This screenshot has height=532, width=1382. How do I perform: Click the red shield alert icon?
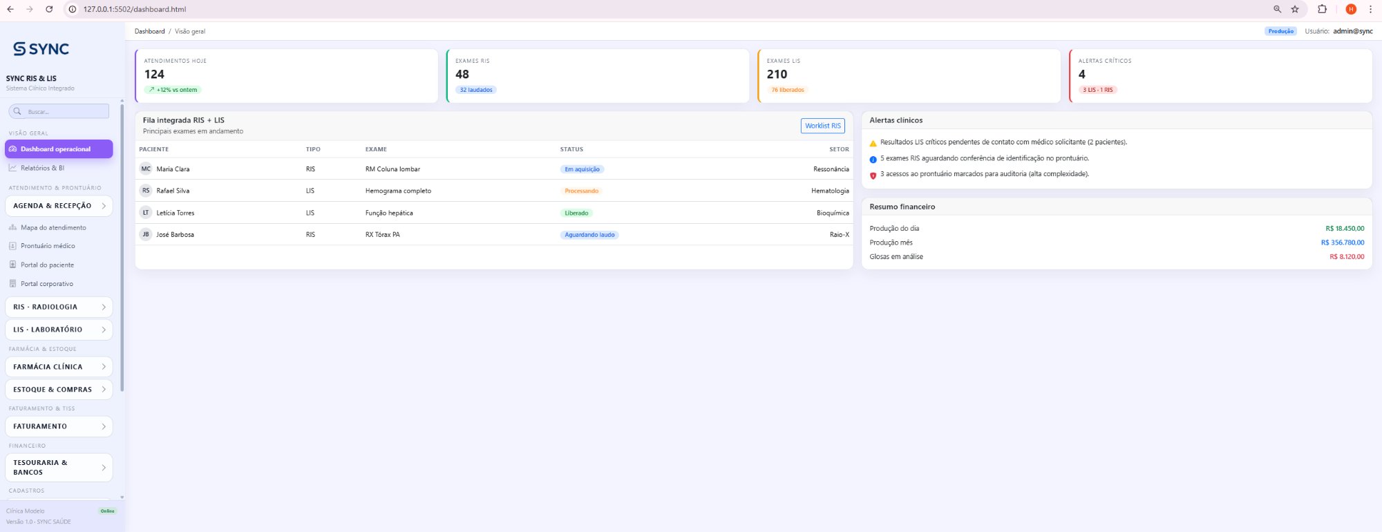tap(873, 175)
